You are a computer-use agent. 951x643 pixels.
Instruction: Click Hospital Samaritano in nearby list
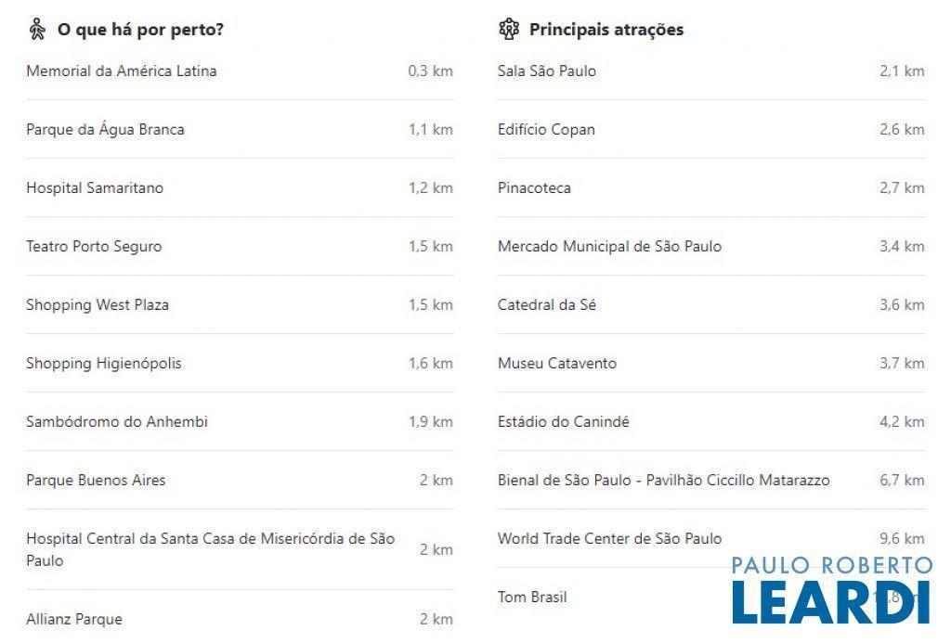coord(95,187)
